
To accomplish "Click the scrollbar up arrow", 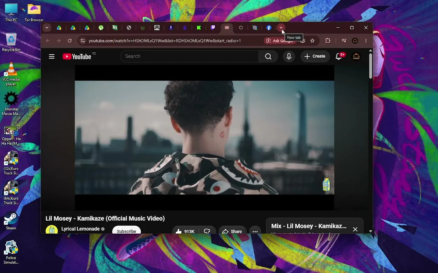I will click(371, 51).
